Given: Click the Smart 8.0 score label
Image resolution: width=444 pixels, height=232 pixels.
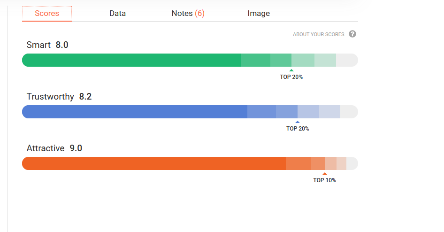Looking at the screenshot, I should coord(47,45).
